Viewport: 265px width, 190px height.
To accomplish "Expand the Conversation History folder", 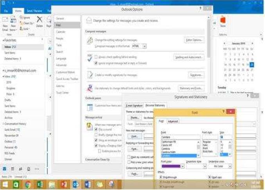I will [3, 124].
